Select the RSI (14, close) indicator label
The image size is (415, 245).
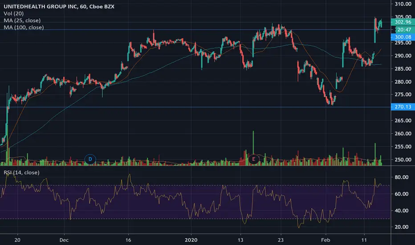click(x=21, y=172)
